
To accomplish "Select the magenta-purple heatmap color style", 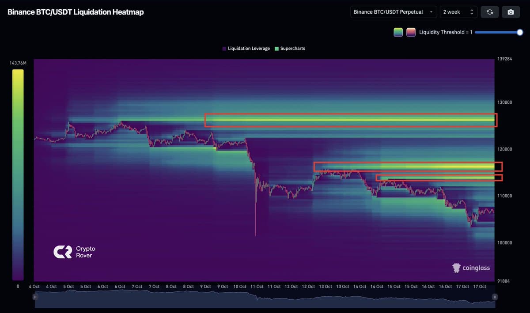I will (x=410, y=32).
